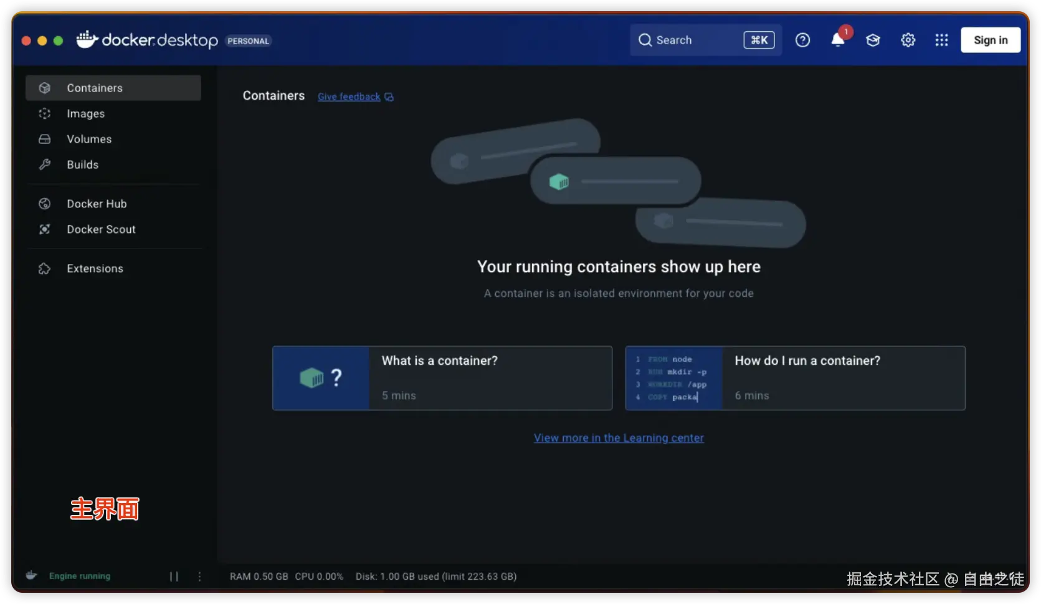1041x604 pixels.
Task: Click the Docker whale logo in header
Action: pyautogui.click(x=87, y=39)
